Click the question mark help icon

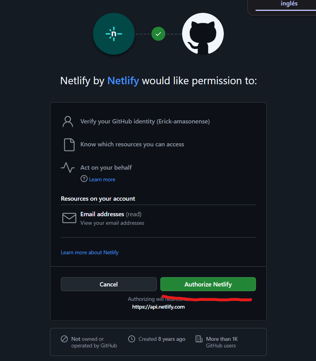84,179
